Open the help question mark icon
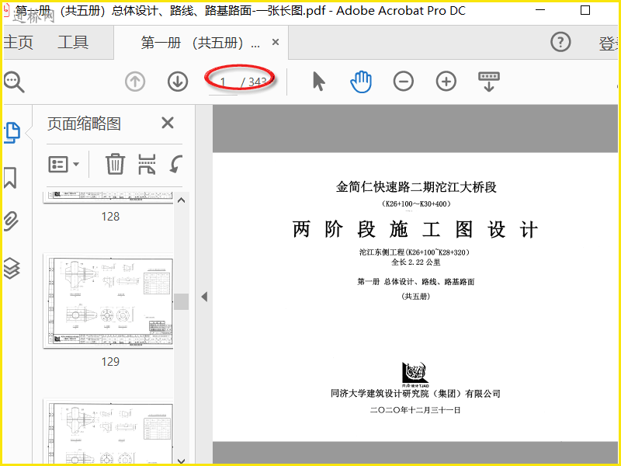 (x=560, y=42)
